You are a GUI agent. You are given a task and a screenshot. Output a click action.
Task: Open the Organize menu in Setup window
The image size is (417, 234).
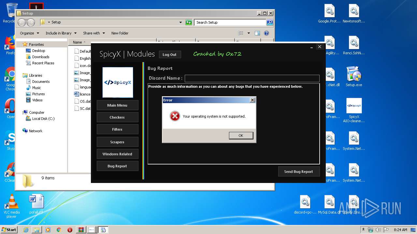pos(29,33)
